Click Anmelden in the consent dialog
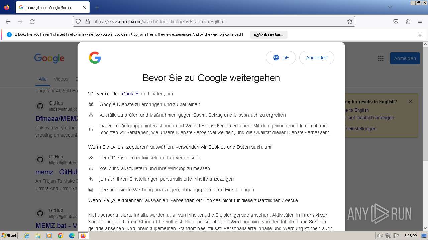Viewport: 428px width, 240px height. click(x=317, y=58)
